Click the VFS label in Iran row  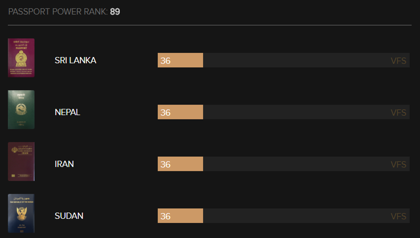[399, 164]
